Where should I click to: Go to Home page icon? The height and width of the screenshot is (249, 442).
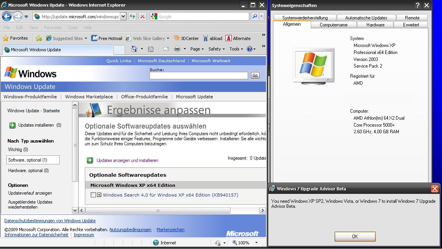[134, 49]
